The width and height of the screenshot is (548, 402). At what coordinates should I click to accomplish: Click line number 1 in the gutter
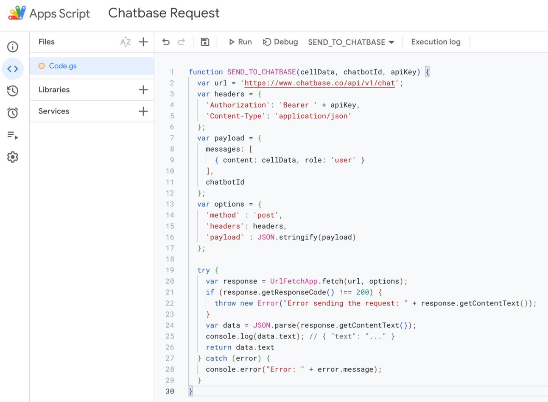[172, 72]
